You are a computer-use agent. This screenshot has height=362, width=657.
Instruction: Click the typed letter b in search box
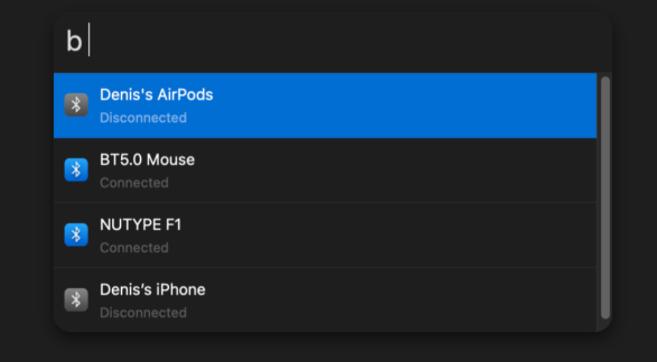[74, 42]
